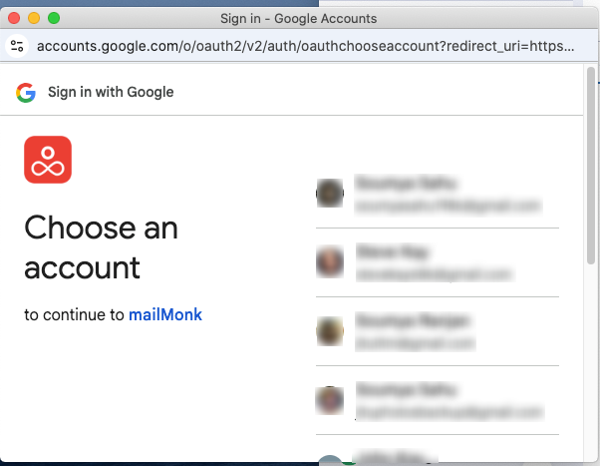Click the "Sign in - Google Accounts" window title
This screenshot has width=600, height=466.
click(298, 18)
